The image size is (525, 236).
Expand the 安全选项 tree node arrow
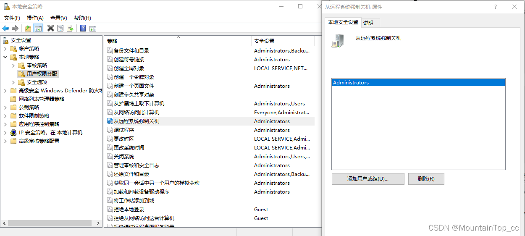[13, 82]
